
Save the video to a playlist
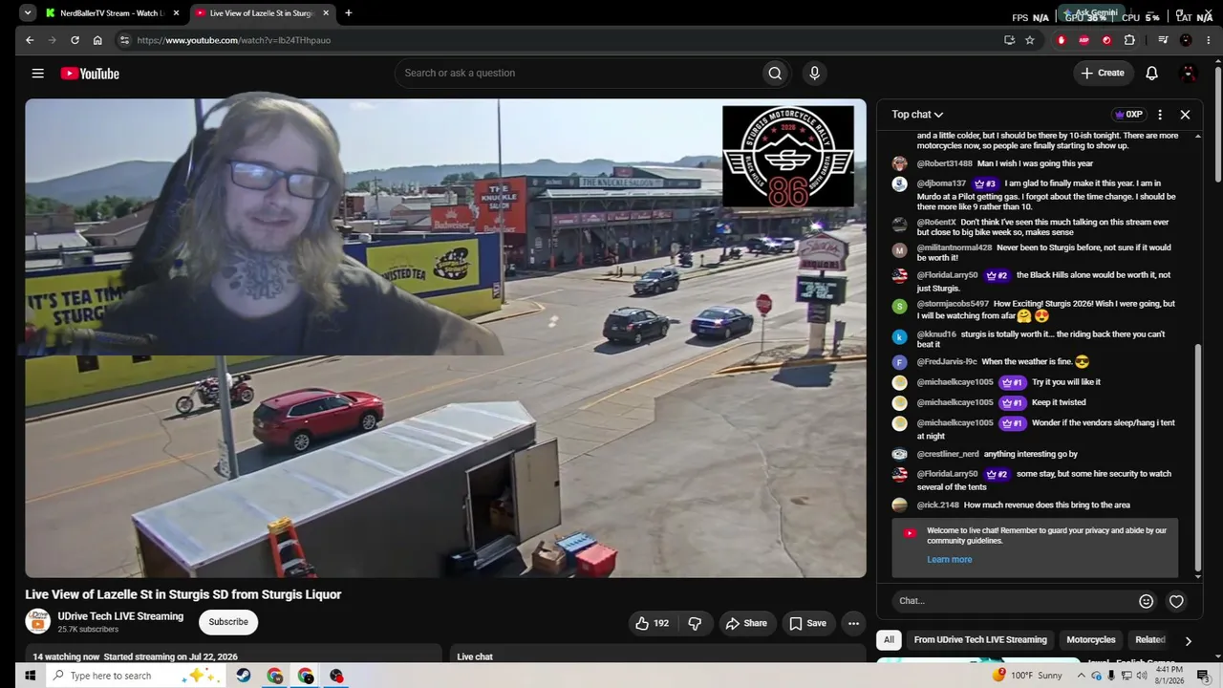click(x=807, y=623)
